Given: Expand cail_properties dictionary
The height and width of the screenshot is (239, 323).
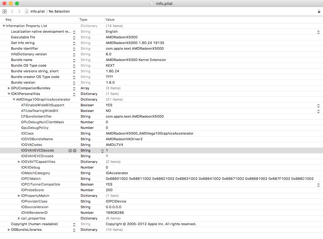Looking at the screenshot, I should 19,219.
